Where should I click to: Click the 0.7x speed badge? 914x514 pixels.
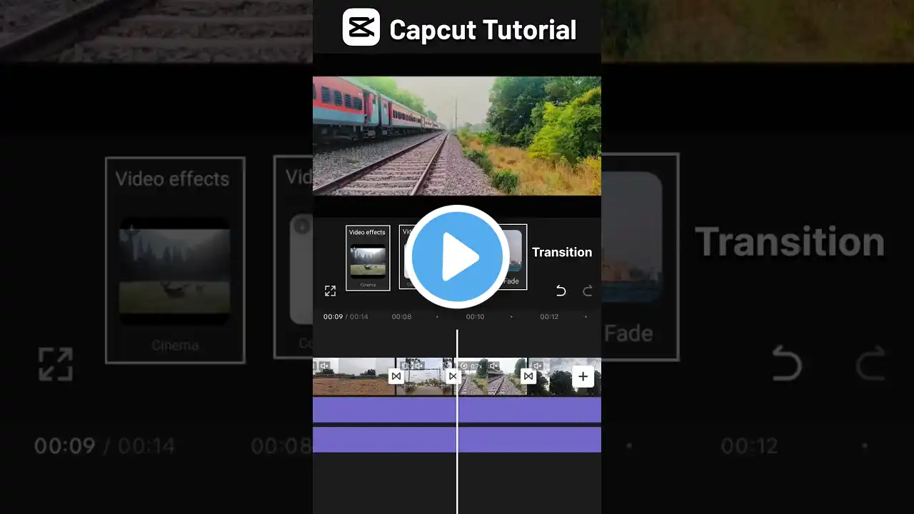pyautogui.click(x=471, y=366)
